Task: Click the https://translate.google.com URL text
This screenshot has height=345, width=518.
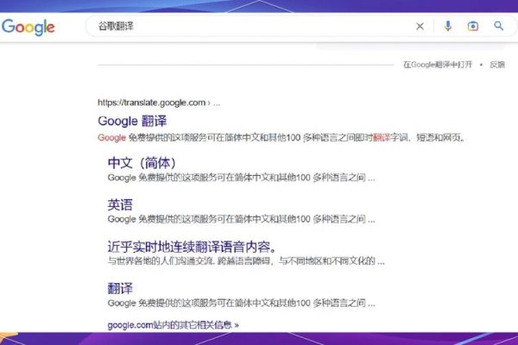Action: click(x=152, y=103)
